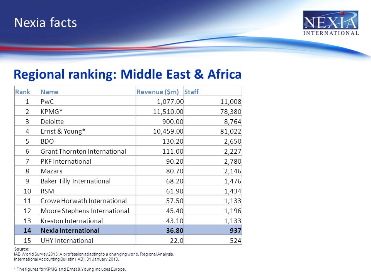Click Deloitte staff count 8,764

pyautogui.click(x=233, y=121)
